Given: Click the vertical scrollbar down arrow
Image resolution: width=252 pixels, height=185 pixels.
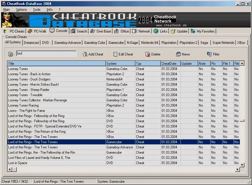Looking at the screenshot, I should pyautogui.click(x=242, y=165).
